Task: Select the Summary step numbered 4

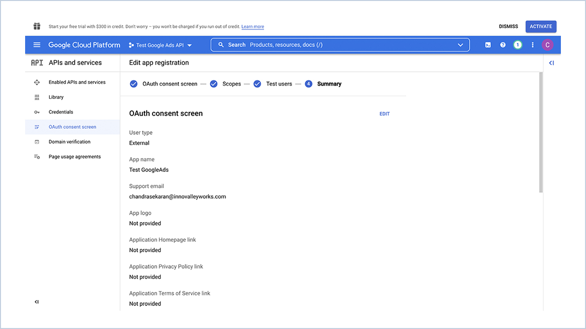Action: 308,84
